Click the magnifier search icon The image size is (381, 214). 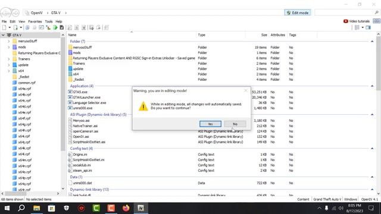[377, 12]
